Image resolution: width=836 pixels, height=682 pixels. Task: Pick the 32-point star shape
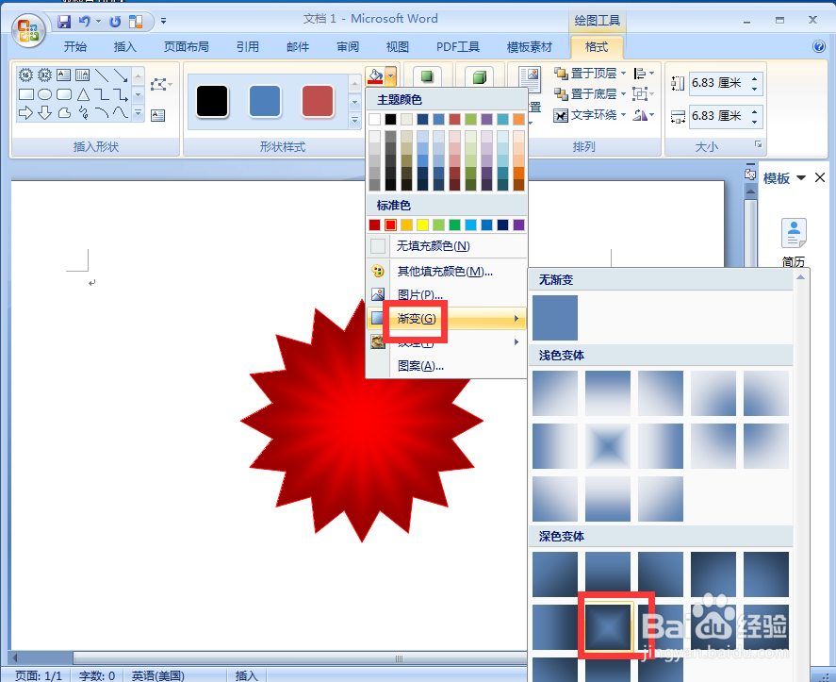(x=45, y=75)
